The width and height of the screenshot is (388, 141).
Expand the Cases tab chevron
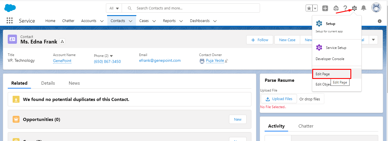coord(154,21)
